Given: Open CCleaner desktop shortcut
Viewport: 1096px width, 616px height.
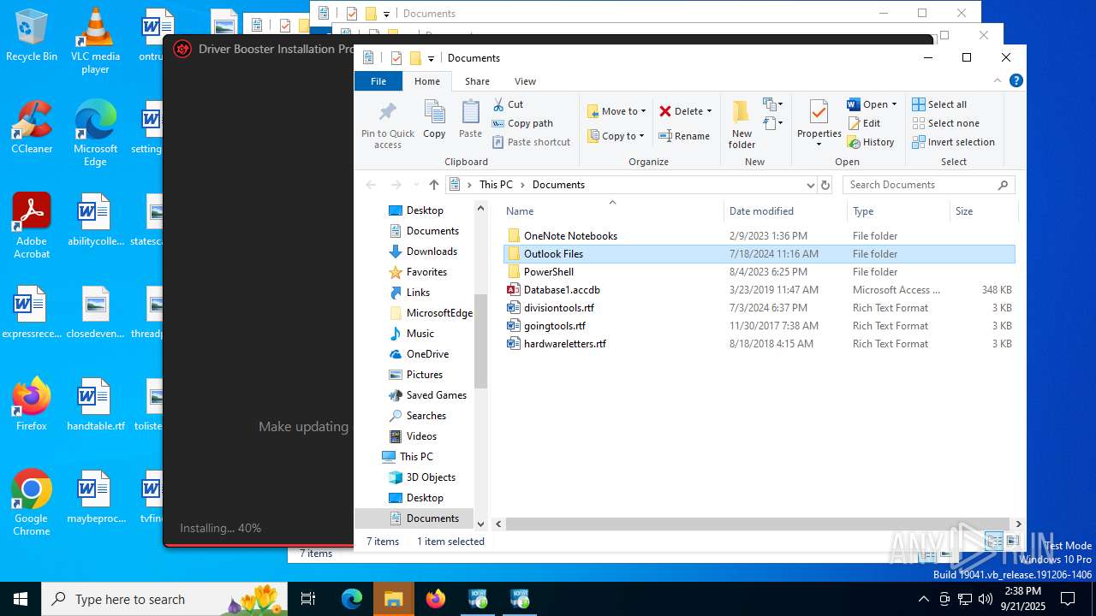Looking at the screenshot, I should [x=32, y=127].
